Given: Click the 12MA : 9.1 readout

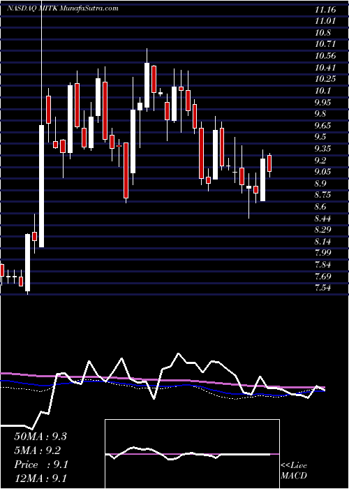Looking at the screenshot, I should click(40, 479).
